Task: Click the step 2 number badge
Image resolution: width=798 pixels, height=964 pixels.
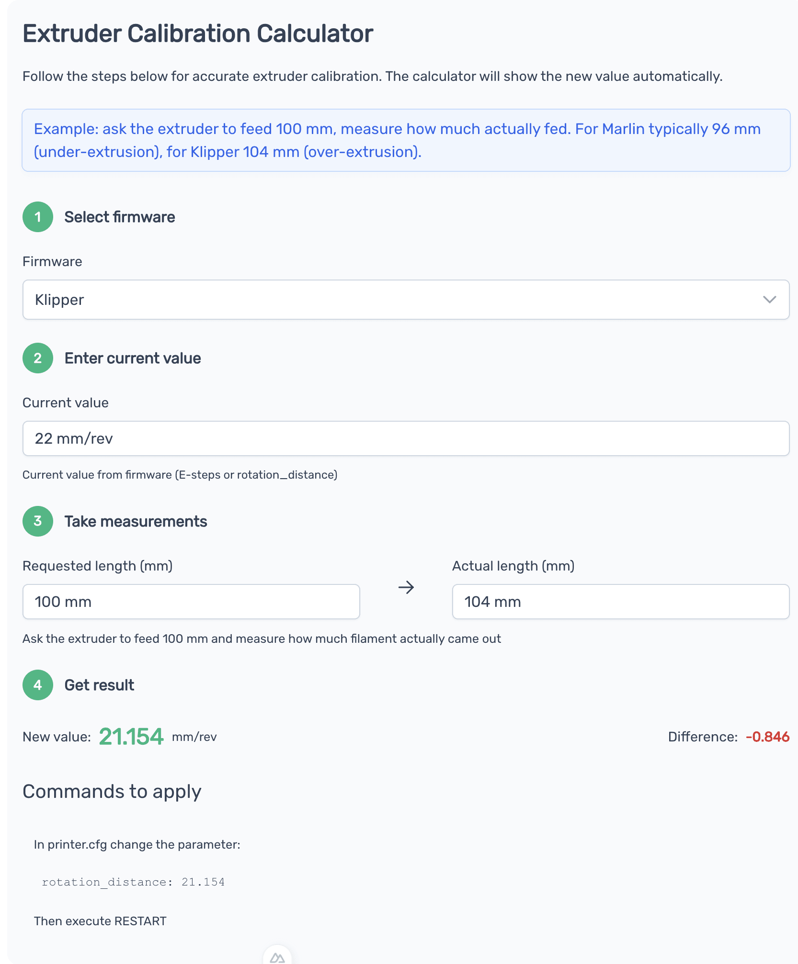Action: point(37,358)
